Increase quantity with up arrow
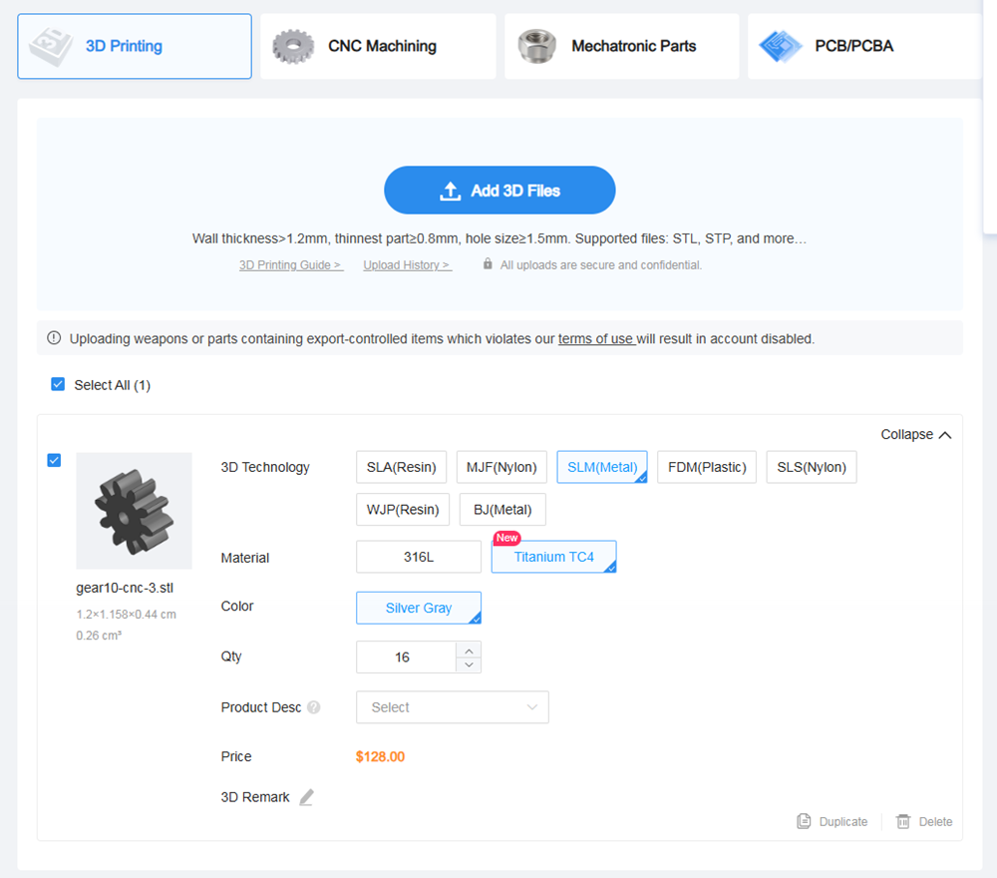The image size is (997, 878). click(x=469, y=651)
